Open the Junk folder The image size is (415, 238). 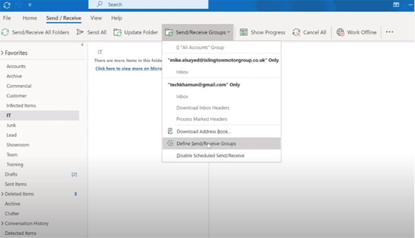[x=11, y=125]
